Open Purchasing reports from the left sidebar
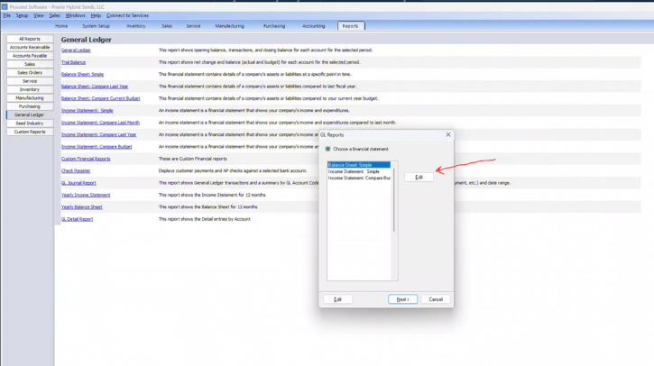The height and width of the screenshot is (366, 654). 30,106
